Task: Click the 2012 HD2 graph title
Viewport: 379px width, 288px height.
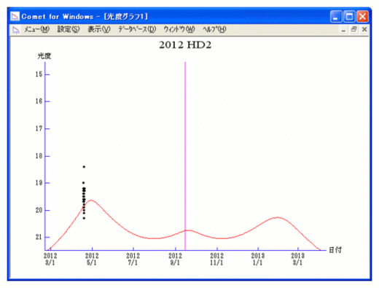Action: point(185,45)
